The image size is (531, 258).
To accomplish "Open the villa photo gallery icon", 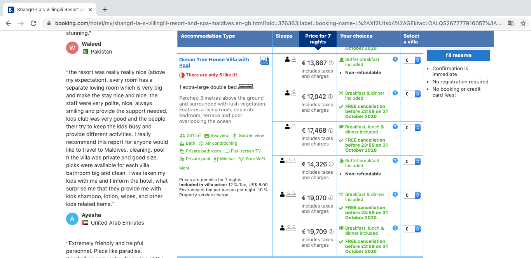I will click(264, 60).
